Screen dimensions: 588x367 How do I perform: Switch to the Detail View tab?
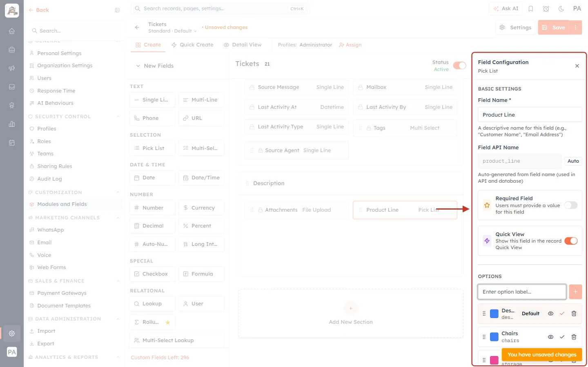pyautogui.click(x=243, y=45)
